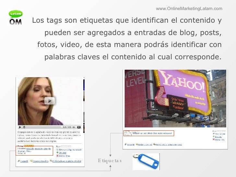Click the blue key tag image
Screen dimensions: 236x177
coord(146,162)
